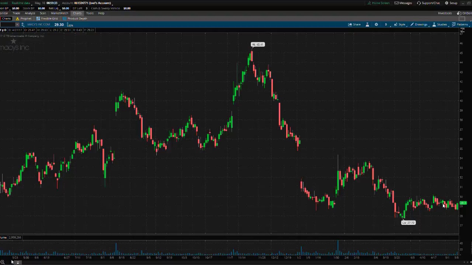The height and width of the screenshot is (265, 472).
Task: Click the flask icon beside Share
Action: click(367, 24)
